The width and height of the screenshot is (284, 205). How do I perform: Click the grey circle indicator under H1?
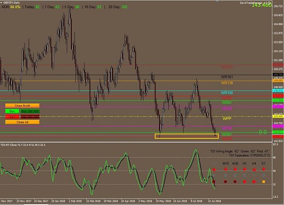(244, 175)
